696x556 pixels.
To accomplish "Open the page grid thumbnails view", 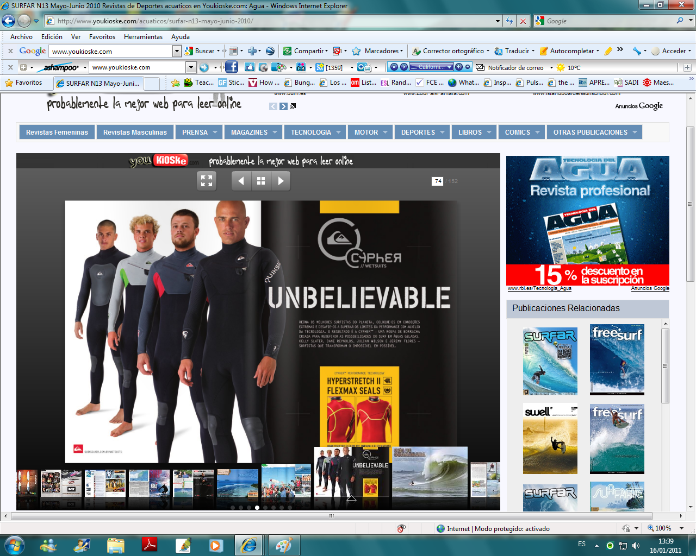I will click(x=261, y=181).
